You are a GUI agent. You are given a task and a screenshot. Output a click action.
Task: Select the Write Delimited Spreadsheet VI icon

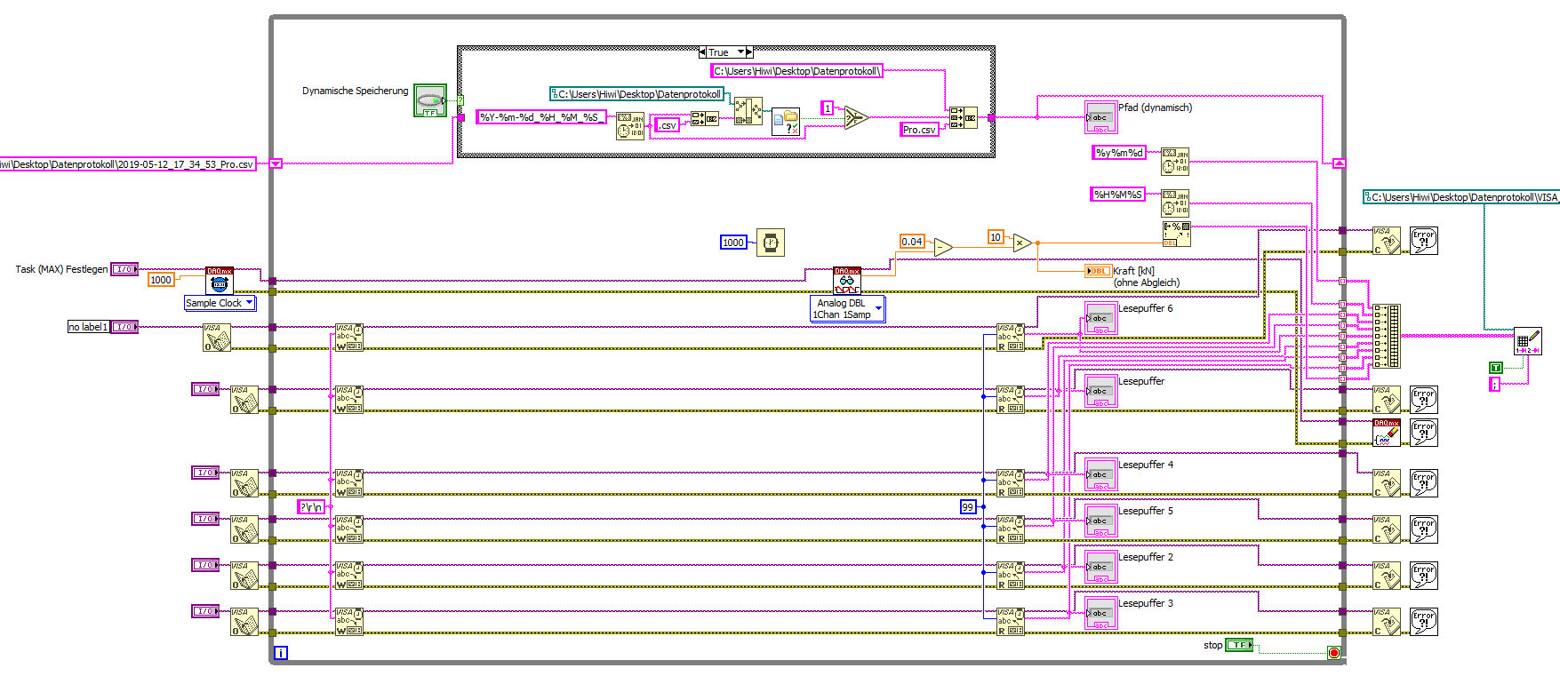pos(1528,341)
